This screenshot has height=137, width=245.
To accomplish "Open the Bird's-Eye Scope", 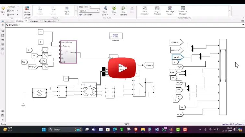I will click(170, 10).
